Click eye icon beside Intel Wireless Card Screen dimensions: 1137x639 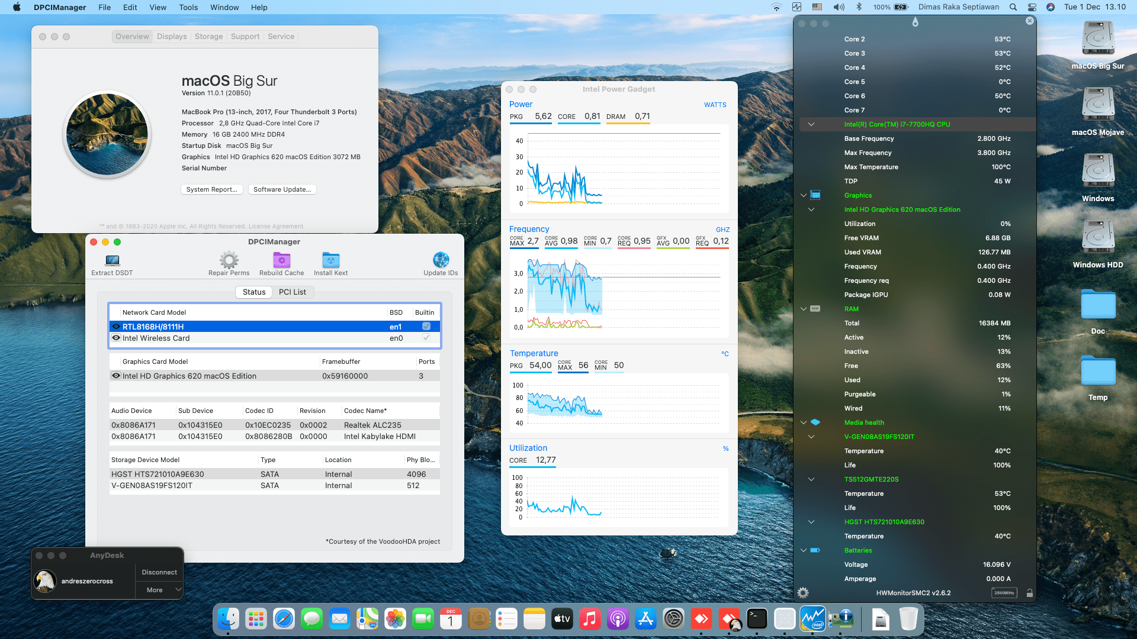click(x=116, y=338)
